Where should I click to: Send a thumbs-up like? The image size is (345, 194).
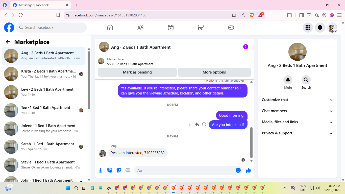click(248, 170)
